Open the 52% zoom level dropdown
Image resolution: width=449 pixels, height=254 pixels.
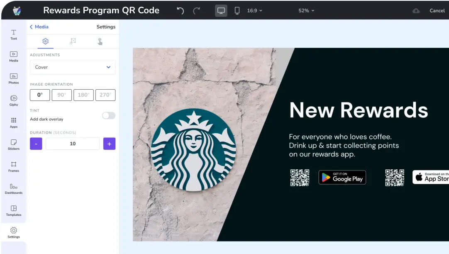pos(306,11)
